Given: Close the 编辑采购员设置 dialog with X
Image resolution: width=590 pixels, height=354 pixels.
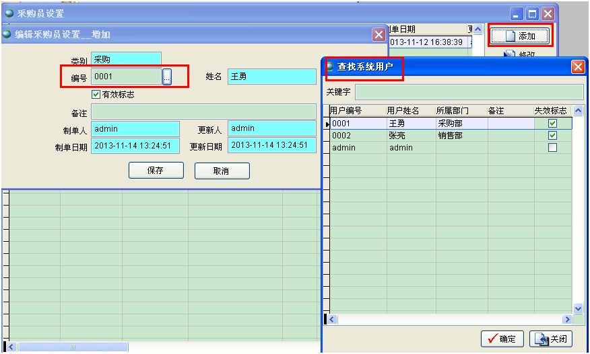Looking at the screenshot, I should 379,34.
